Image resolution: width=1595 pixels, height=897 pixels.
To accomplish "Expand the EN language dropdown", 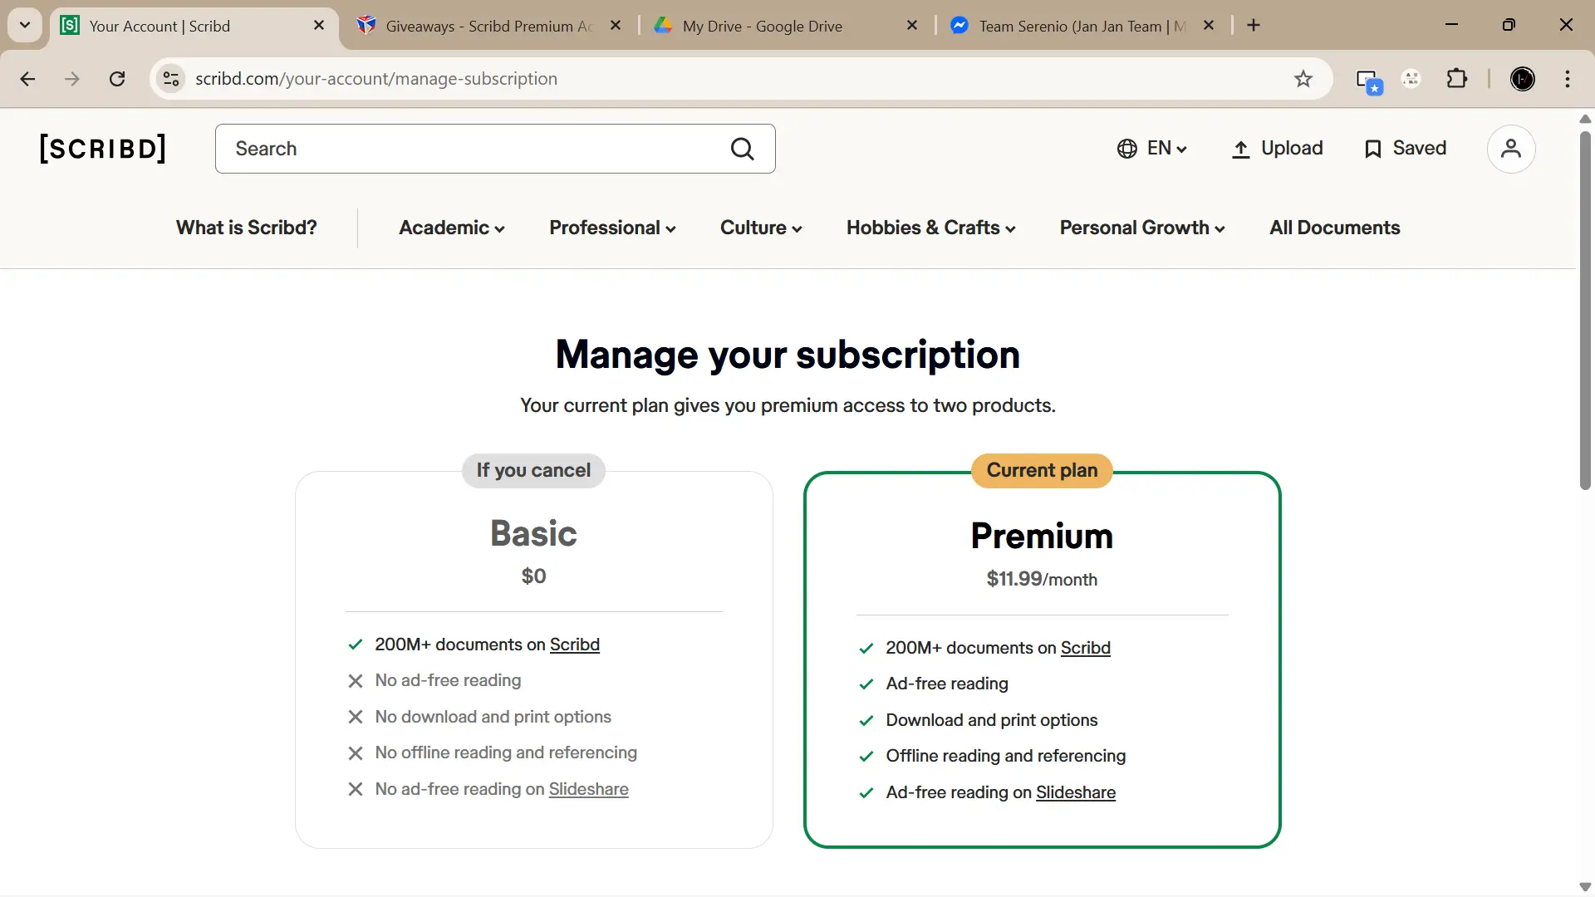I will coord(1152,149).
